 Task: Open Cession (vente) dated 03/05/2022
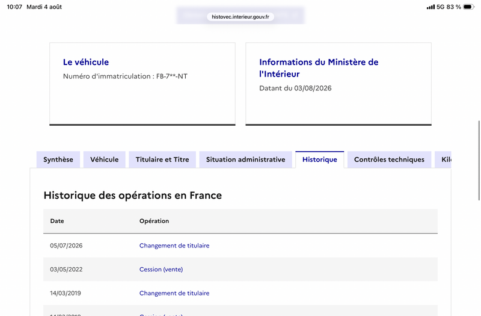point(161,269)
